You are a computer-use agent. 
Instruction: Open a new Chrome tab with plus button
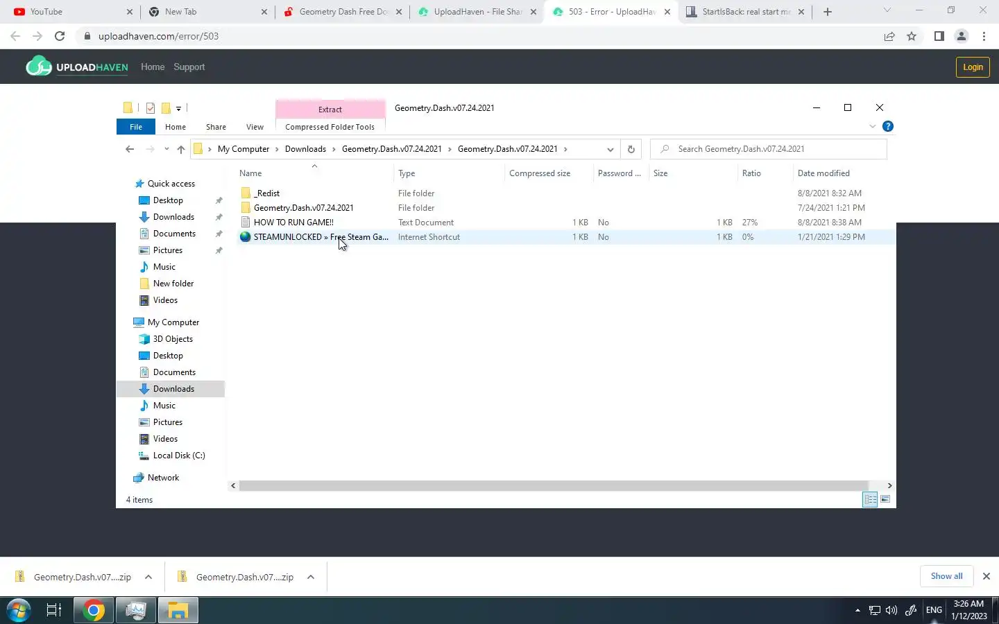[x=828, y=12]
